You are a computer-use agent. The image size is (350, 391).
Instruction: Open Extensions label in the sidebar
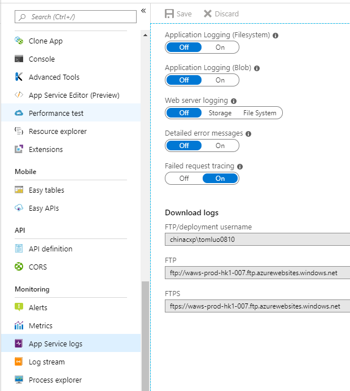(46, 149)
